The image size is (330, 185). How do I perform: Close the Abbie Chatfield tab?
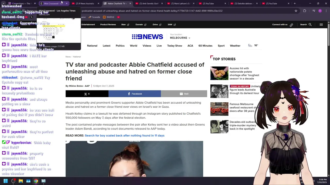pyautogui.click(x=130, y=4)
